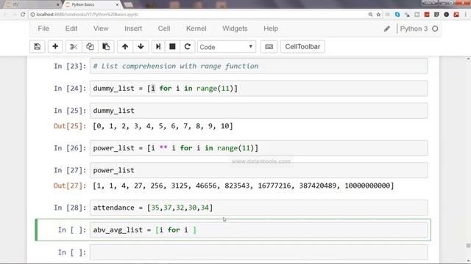This screenshot has width=471, height=264.
Task: Click the In [28] prompt label
Action: tap(70, 208)
